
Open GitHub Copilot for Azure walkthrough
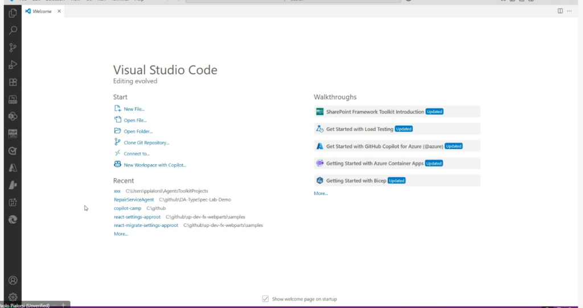tap(397, 146)
